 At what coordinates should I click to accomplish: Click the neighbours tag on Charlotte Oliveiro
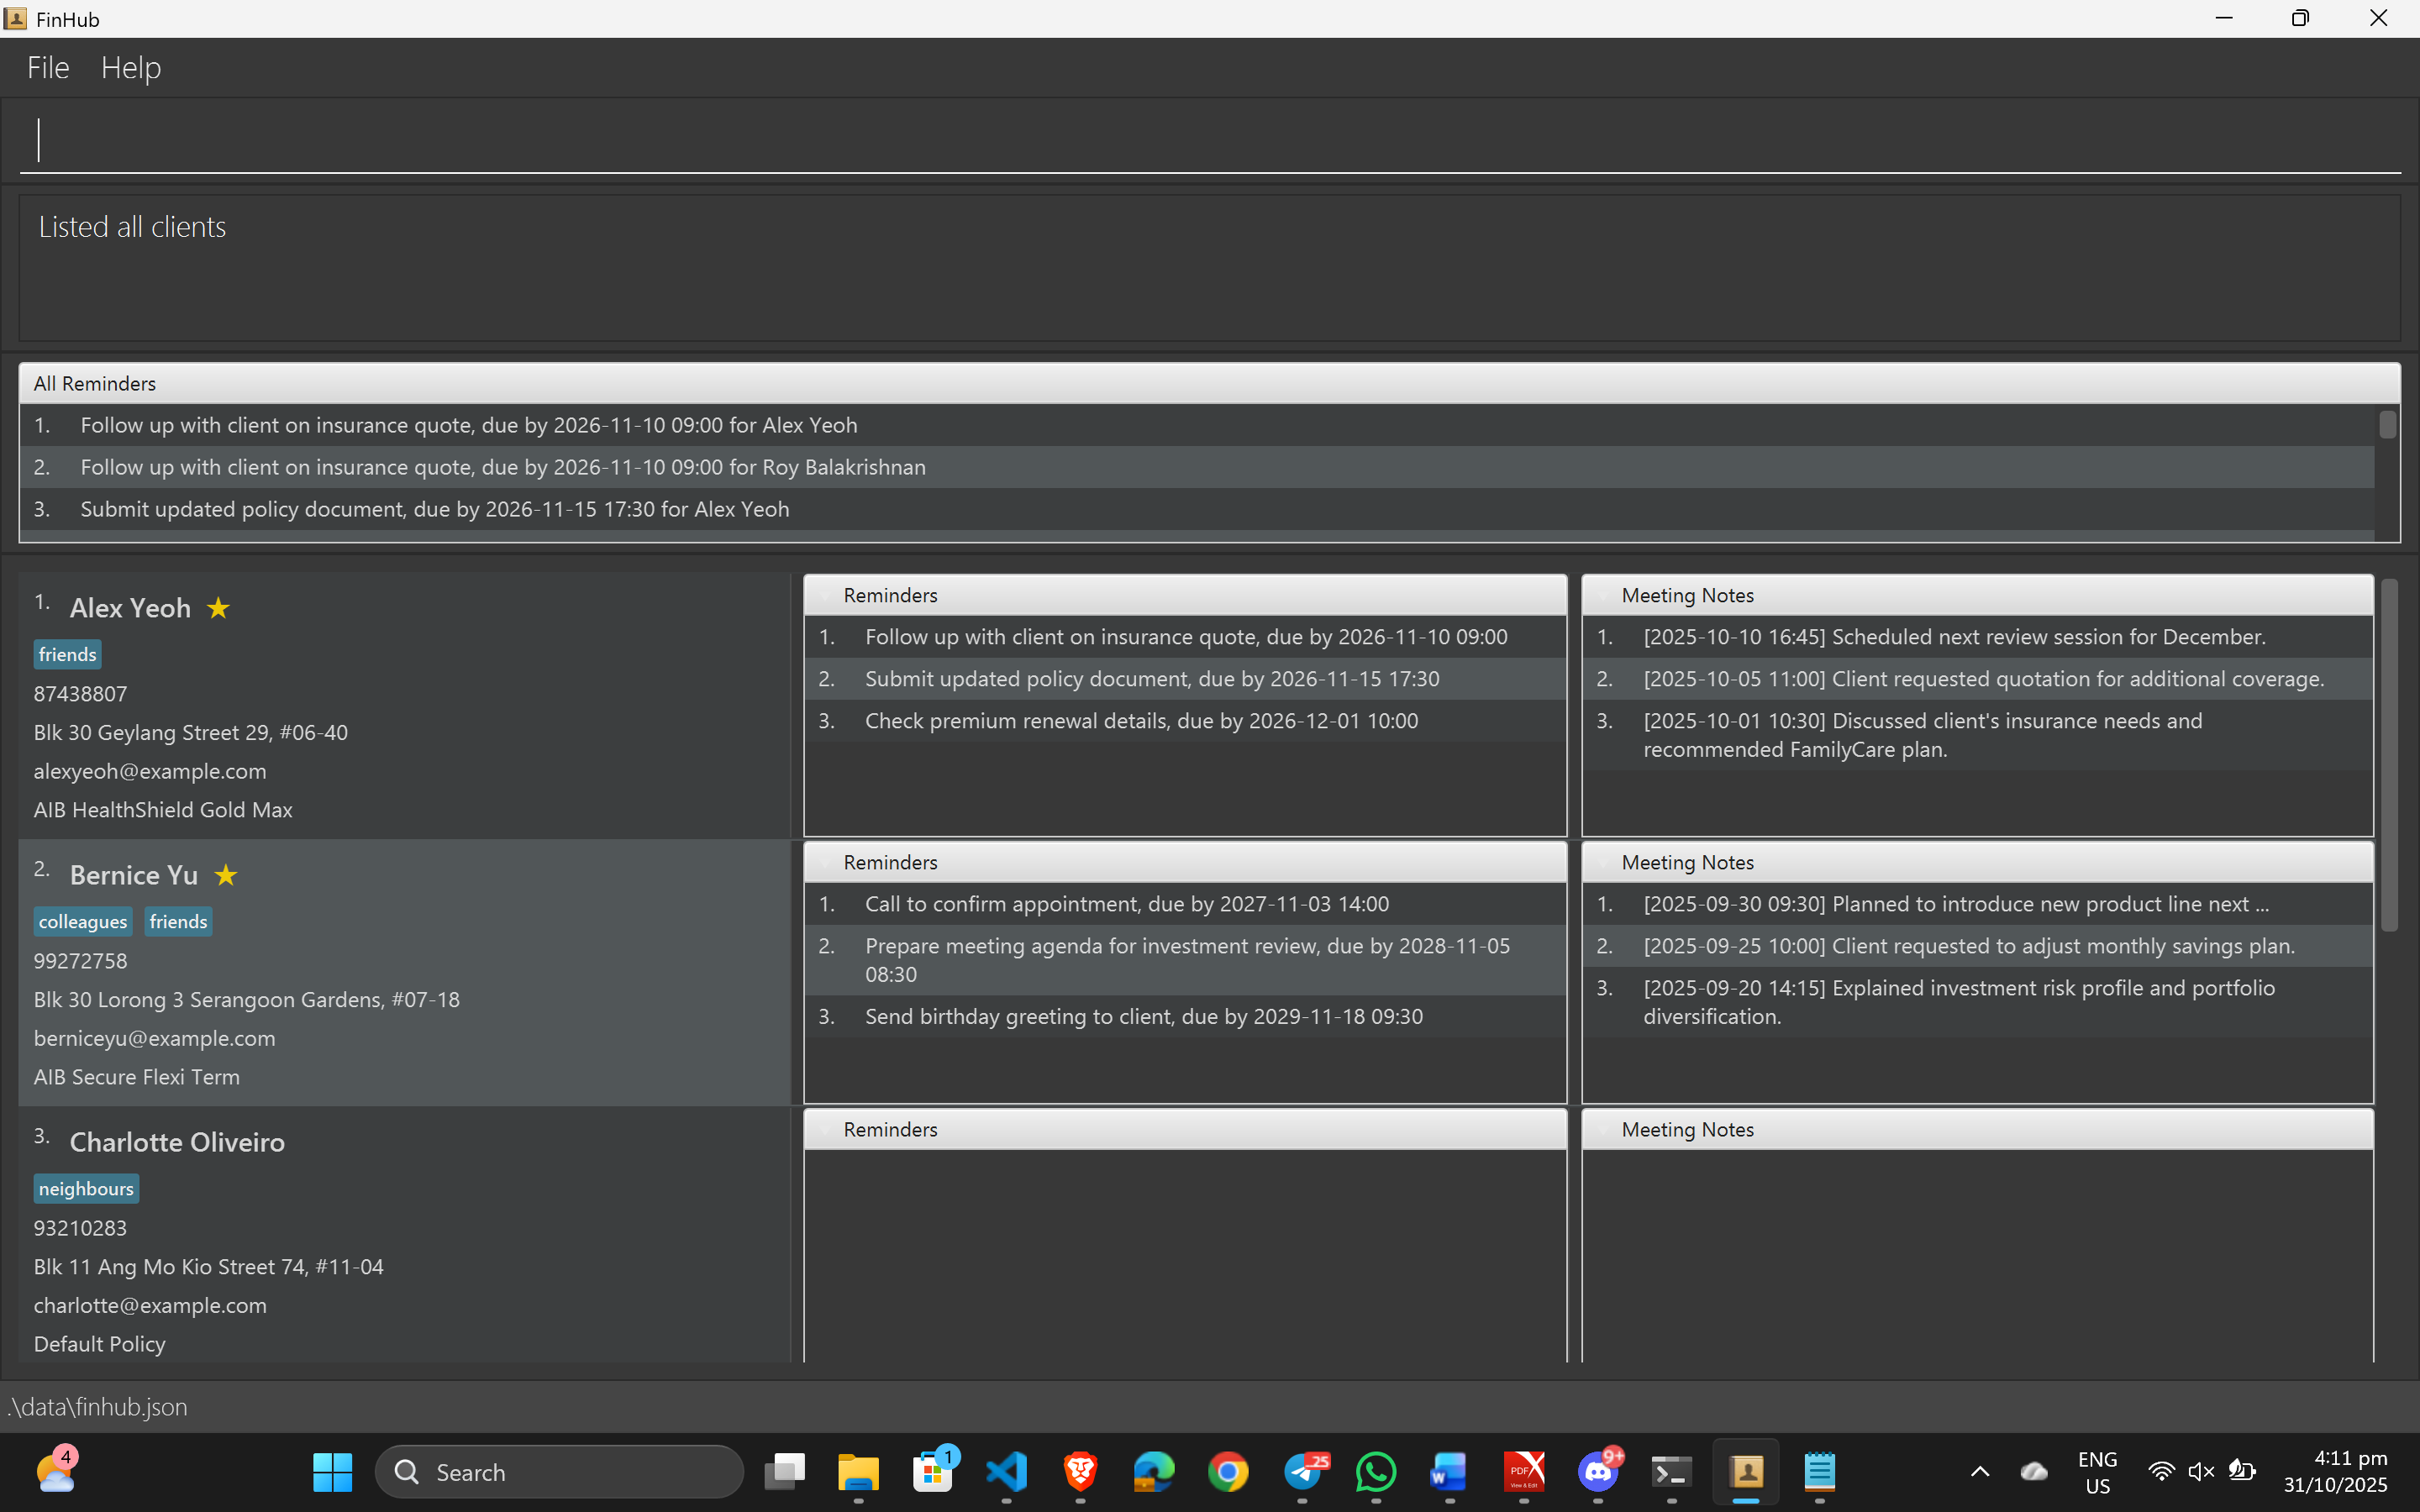coord(86,1188)
